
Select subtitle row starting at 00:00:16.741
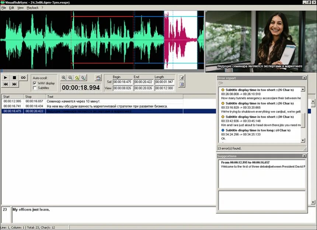[x=109, y=106]
